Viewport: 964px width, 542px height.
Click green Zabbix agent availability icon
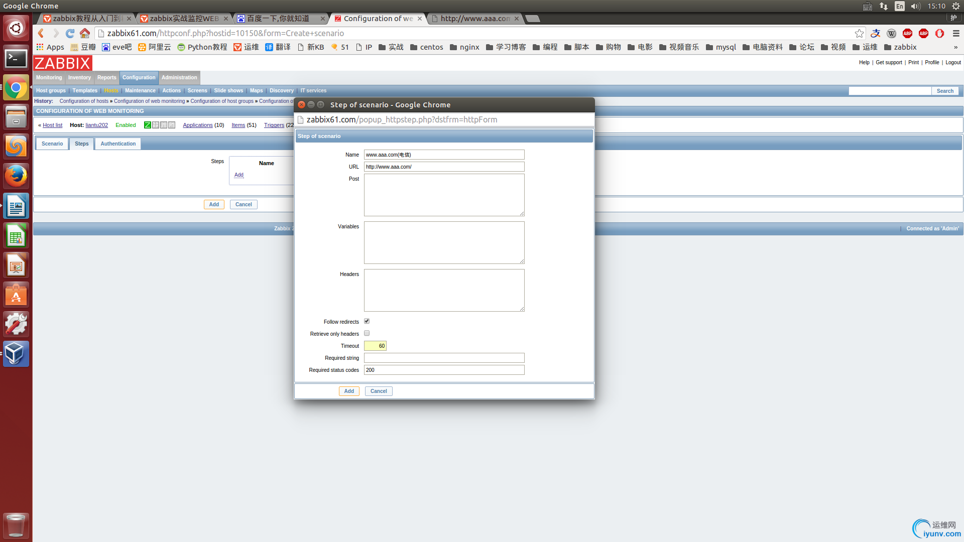[x=148, y=125]
